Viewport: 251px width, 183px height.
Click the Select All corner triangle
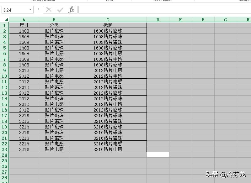click(x=6, y=19)
